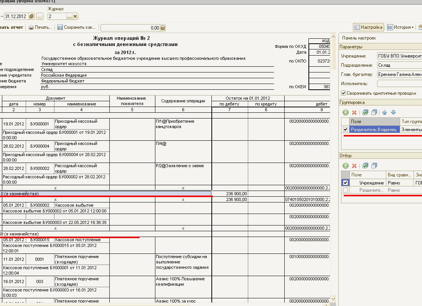Clear the Журнал field with the X button
The width and height of the screenshot is (422, 306).
75,16
